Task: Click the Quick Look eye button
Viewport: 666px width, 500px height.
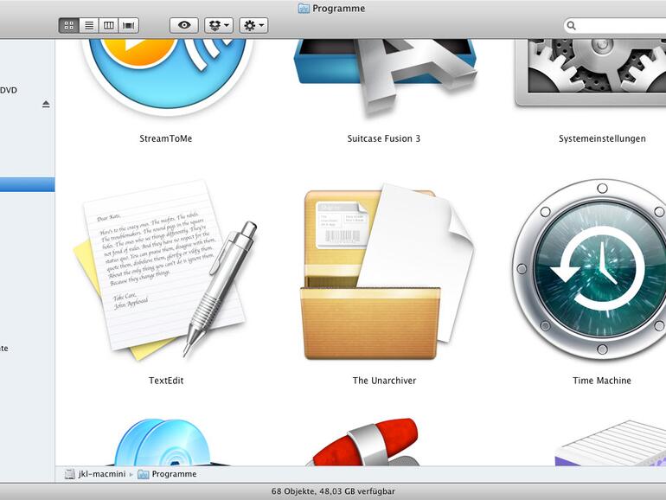Action: (x=184, y=25)
